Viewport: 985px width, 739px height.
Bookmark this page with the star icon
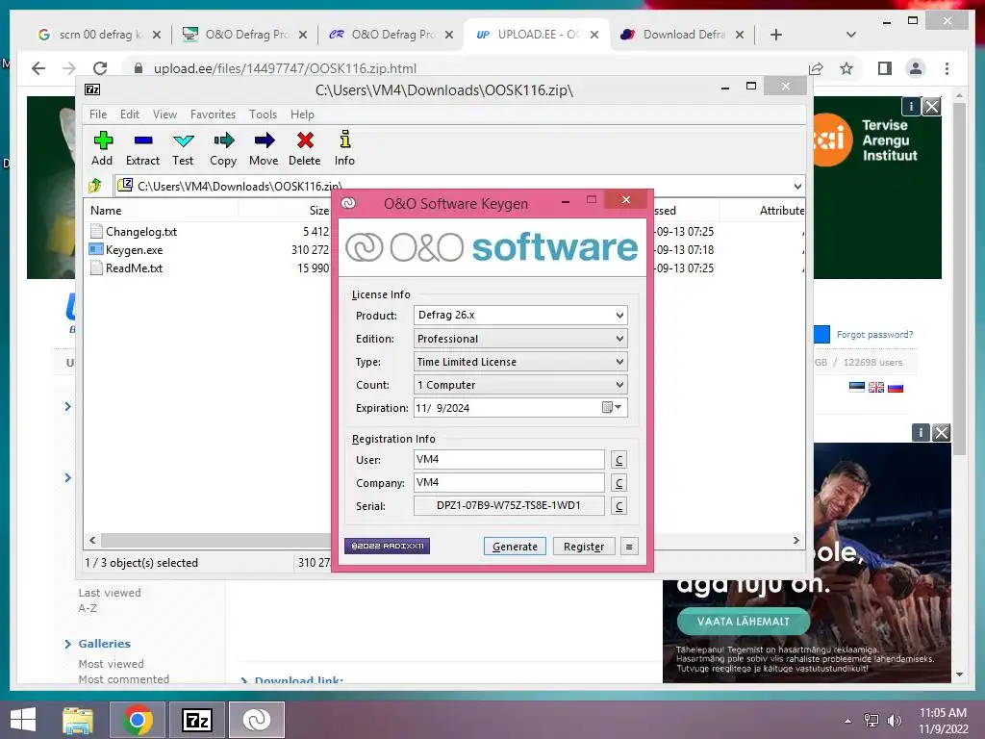[846, 68]
